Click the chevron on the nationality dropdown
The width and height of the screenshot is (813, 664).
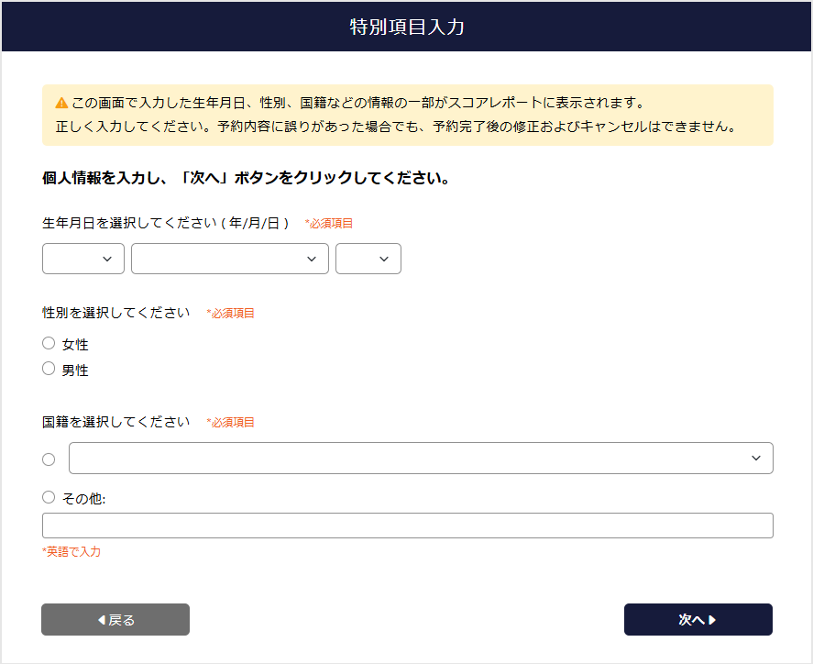pos(757,458)
